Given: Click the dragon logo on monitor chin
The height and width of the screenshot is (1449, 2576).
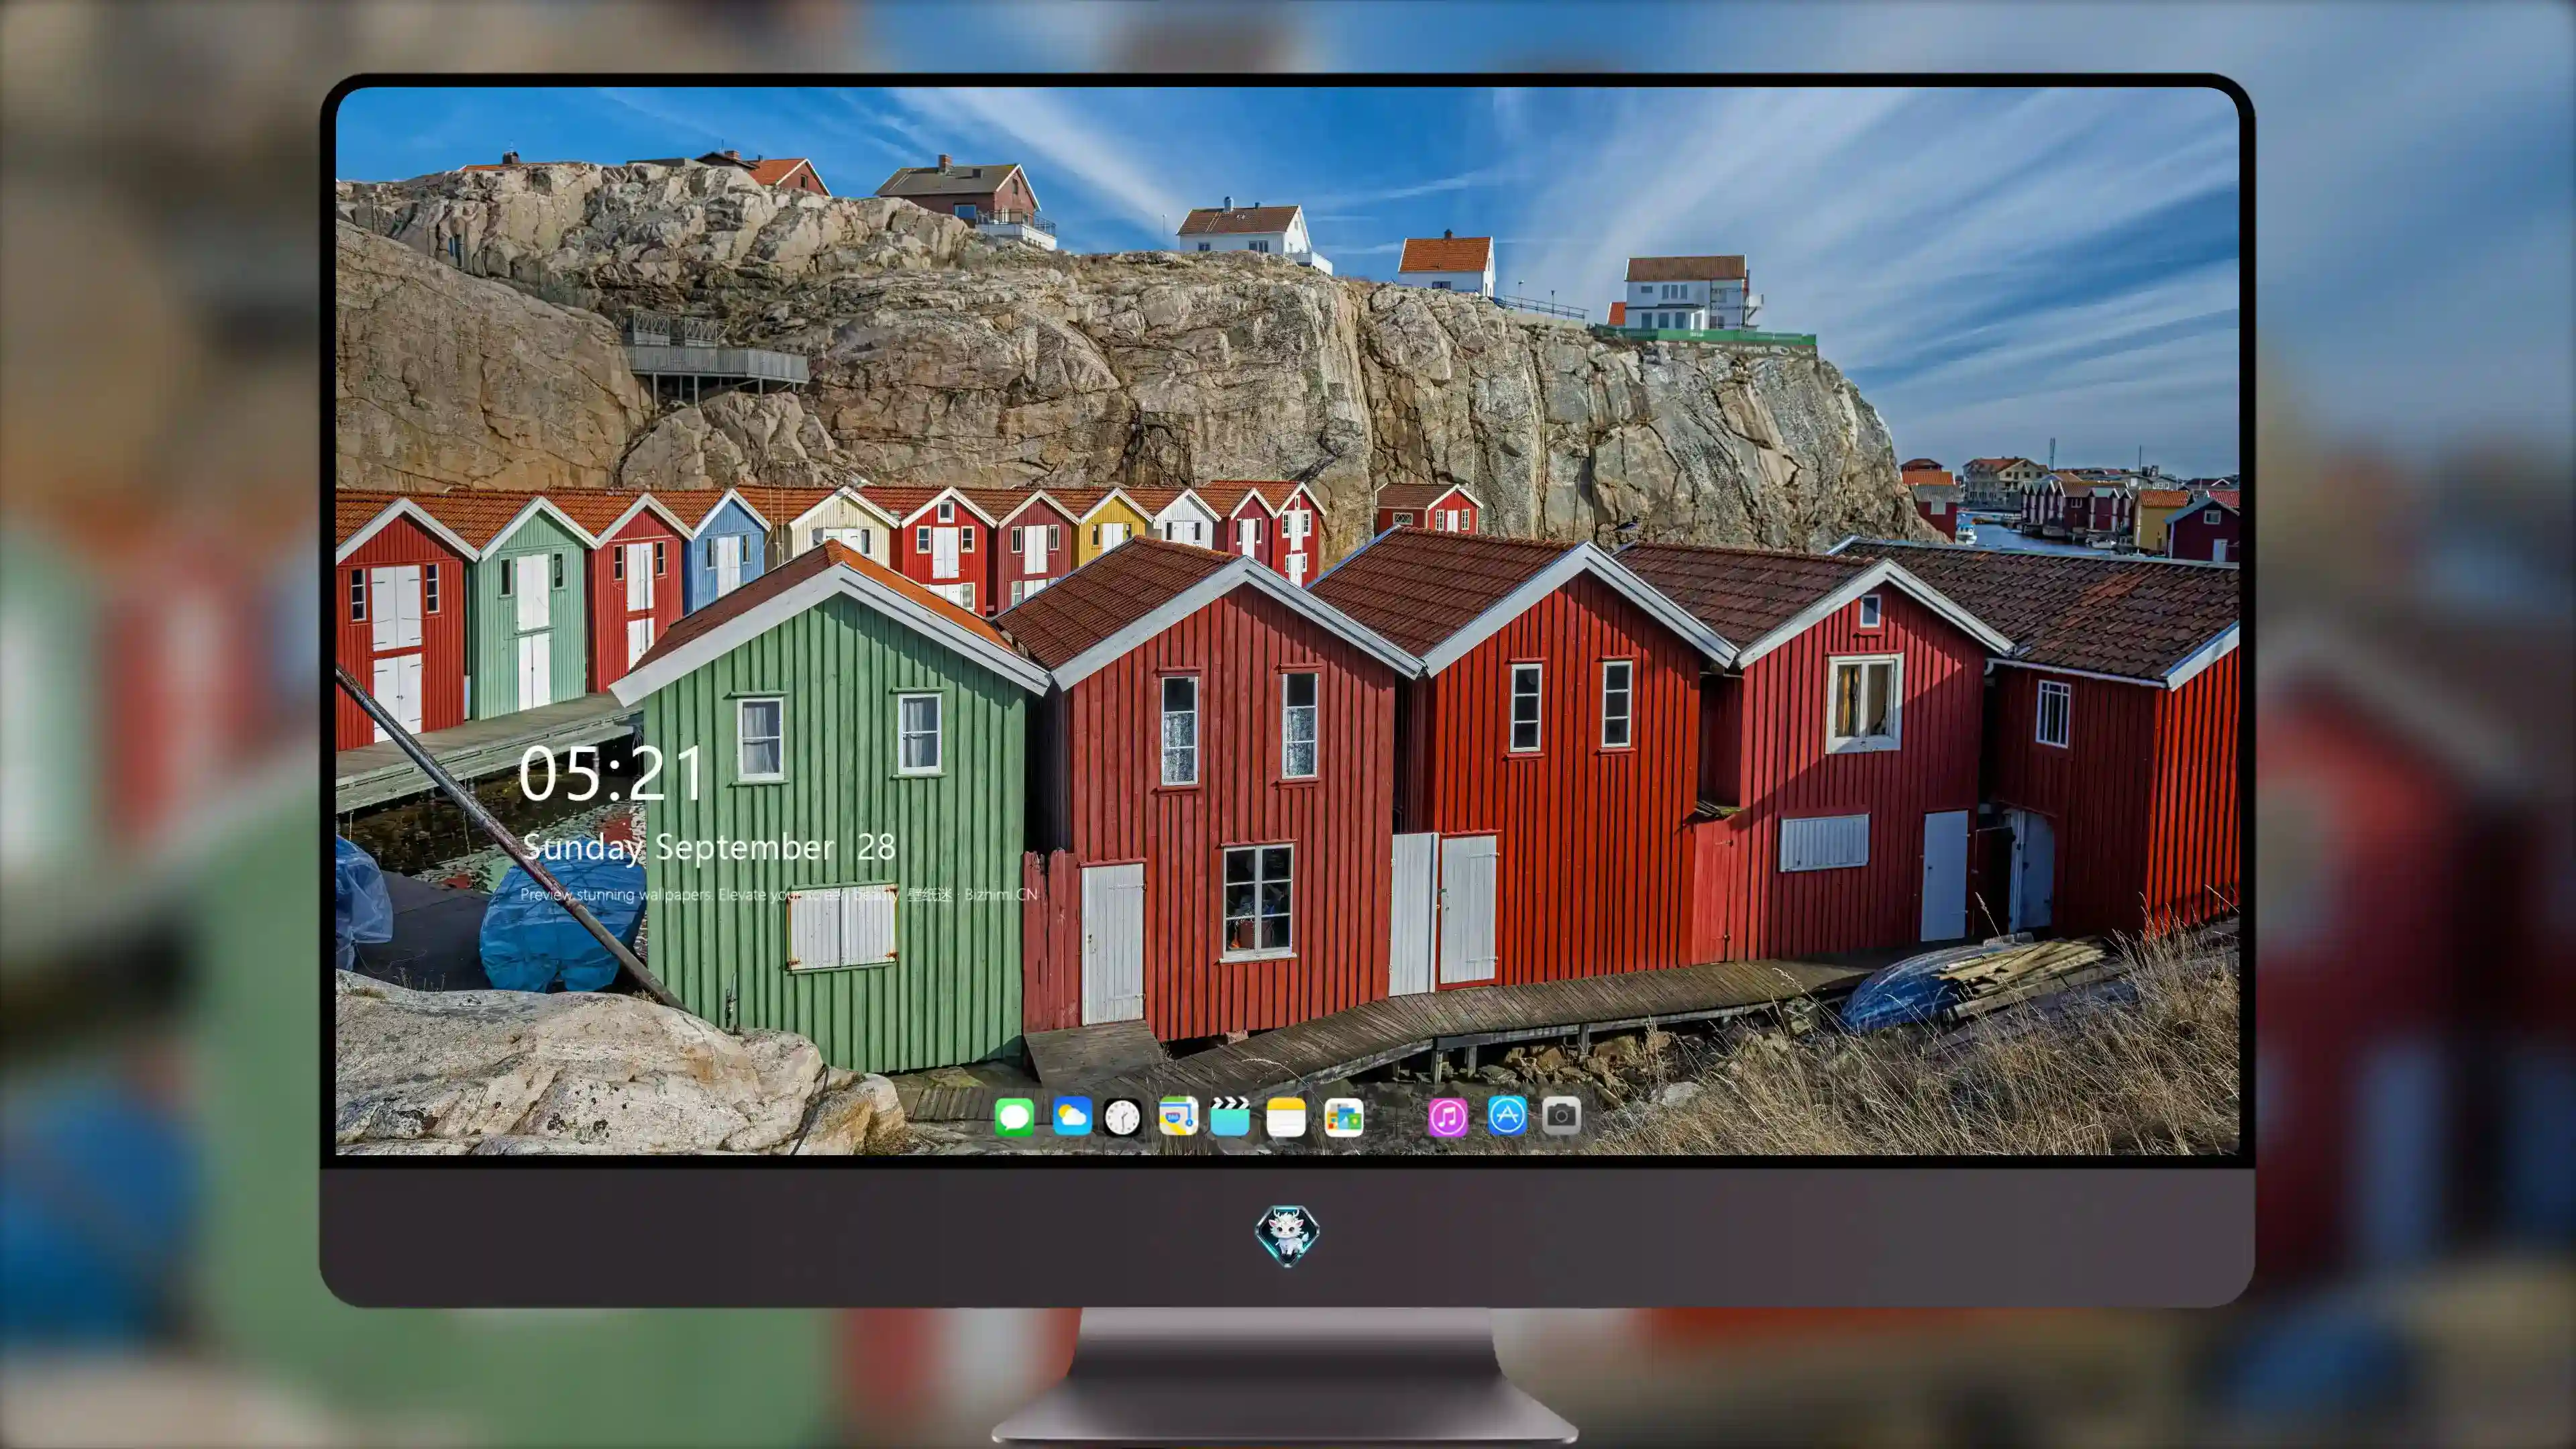Looking at the screenshot, I should tap(1287, 1234).
